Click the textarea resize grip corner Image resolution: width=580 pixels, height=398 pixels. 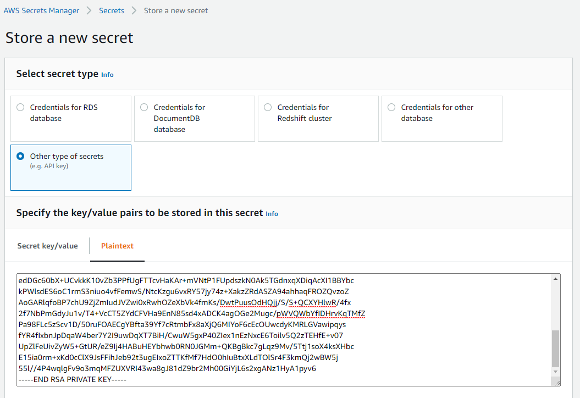click(x=556, y=382)
